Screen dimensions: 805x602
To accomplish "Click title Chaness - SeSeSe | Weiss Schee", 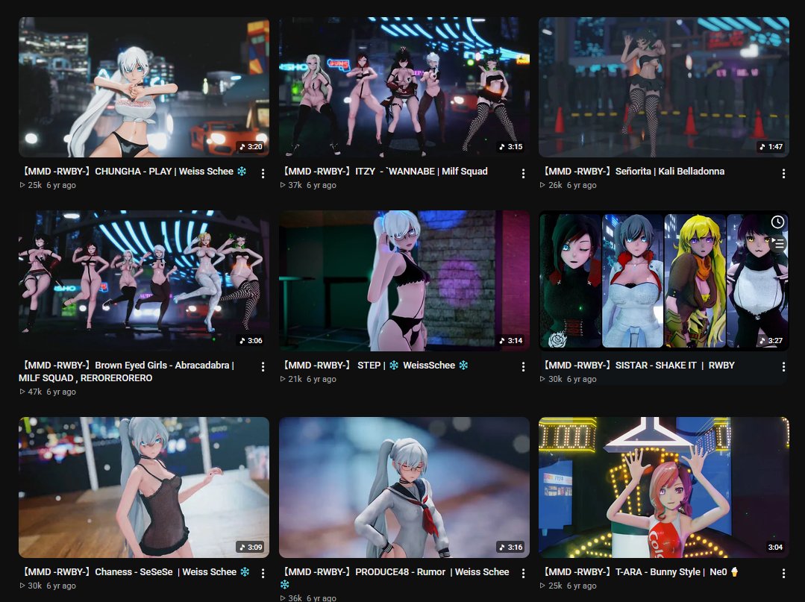I will [136, 571].
